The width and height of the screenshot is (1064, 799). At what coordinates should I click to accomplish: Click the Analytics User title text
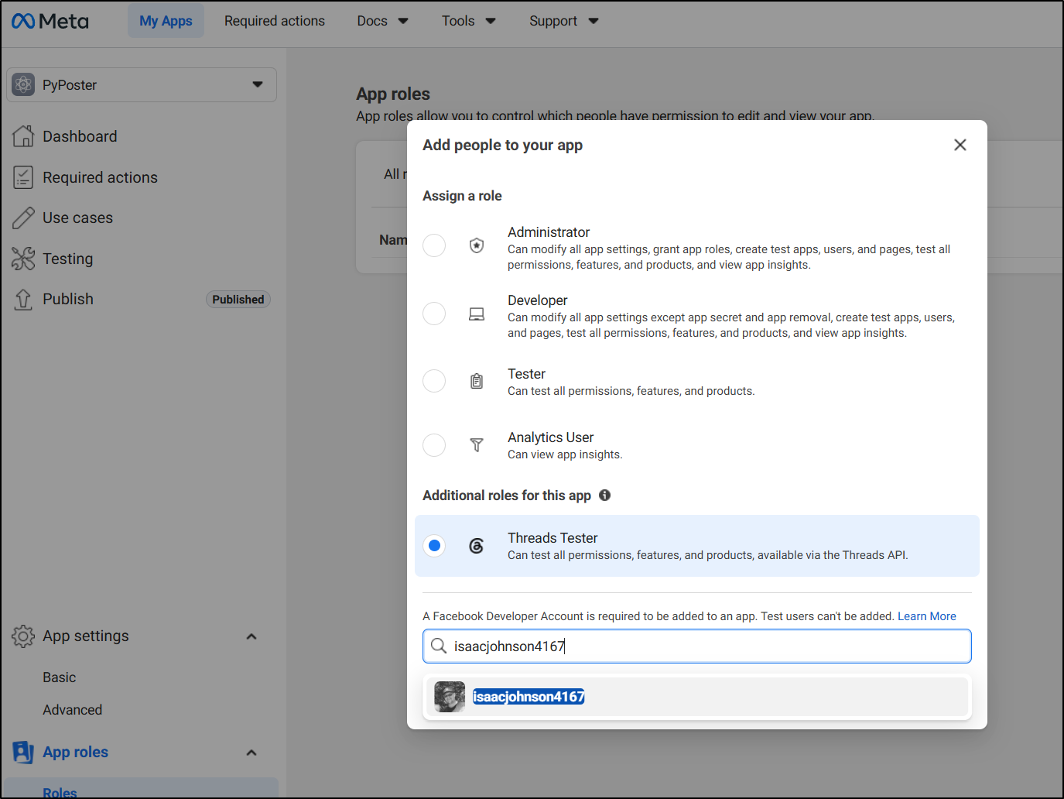pyautogui.click(x=551, y=437)
